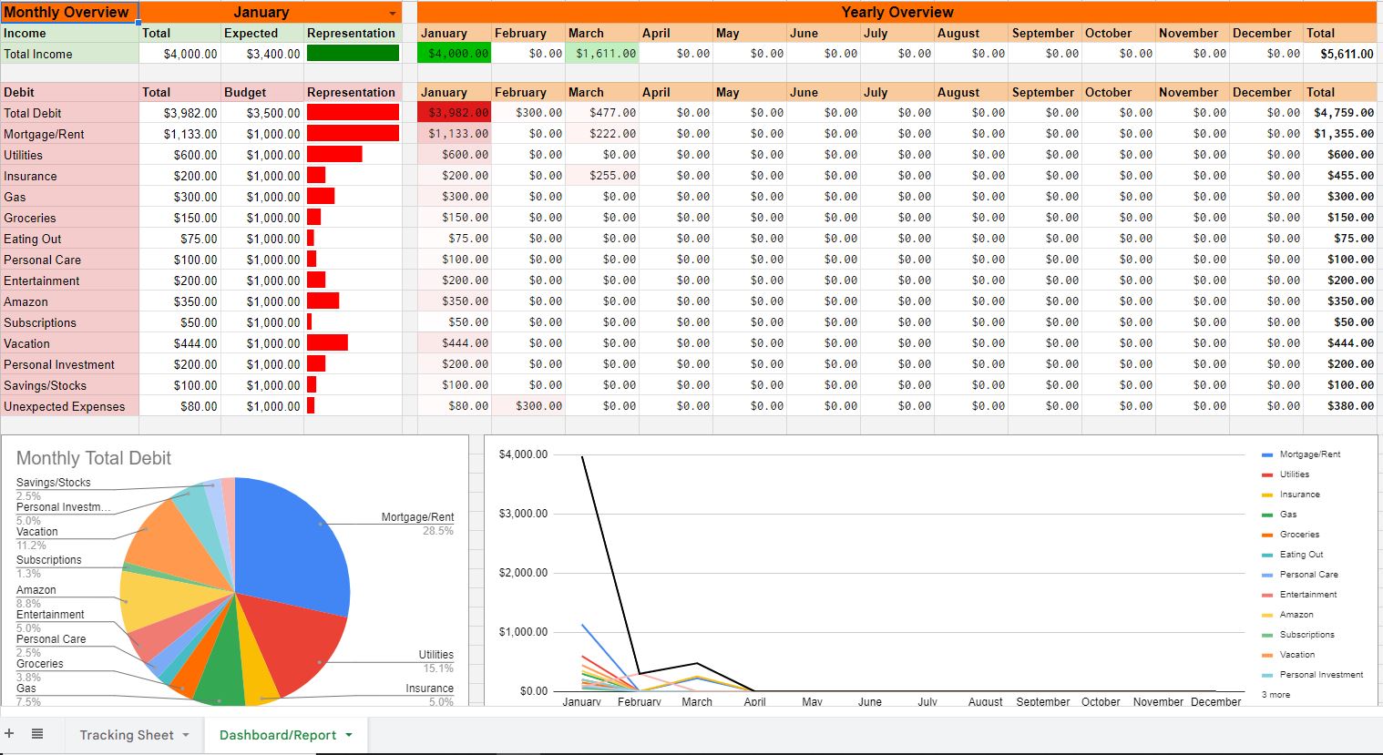Click the green income representation bar

[x=353, y=54]
